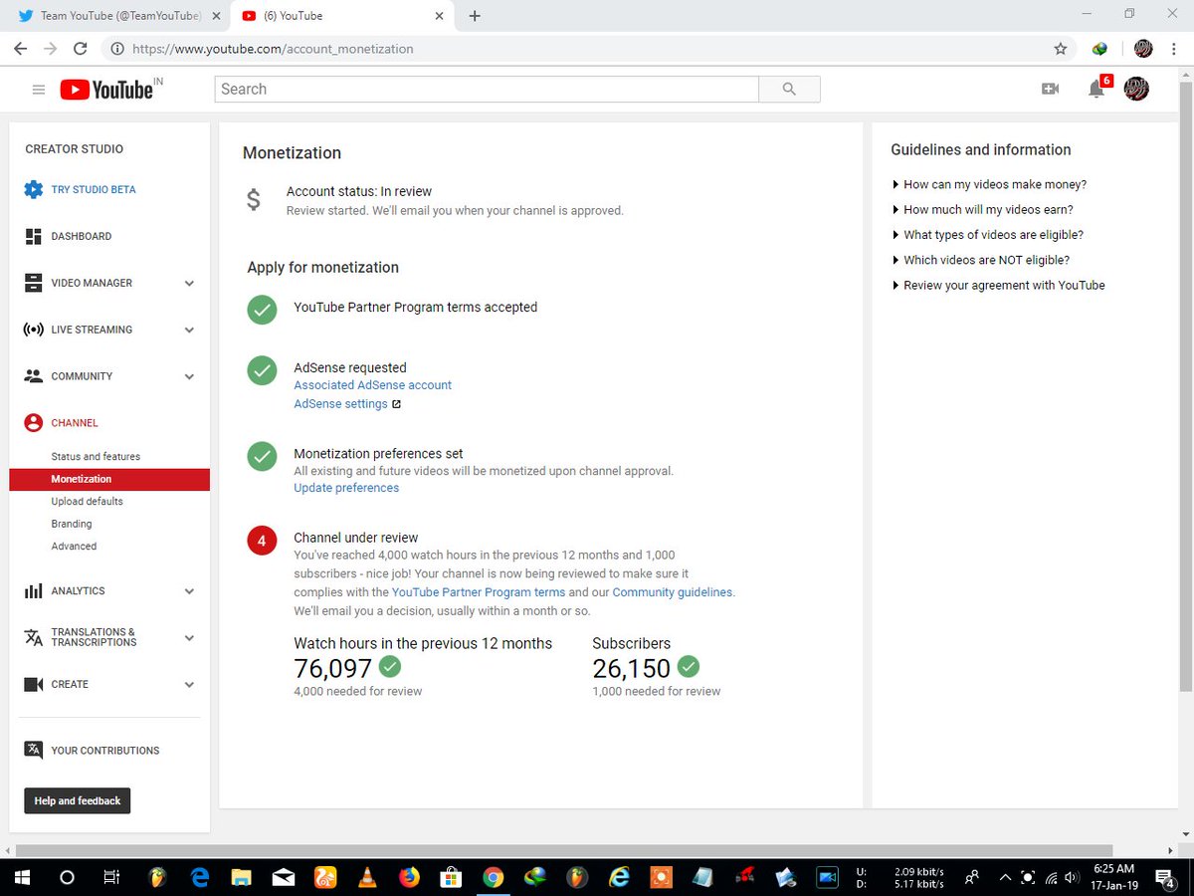Open Branding settings
Viewport: 1194px width, 896px height.
tap(72, 524)
